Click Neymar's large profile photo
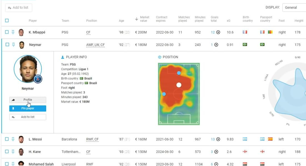Image resolution: width=306 pixels, height=166 pixels. [x=28, y=69]
